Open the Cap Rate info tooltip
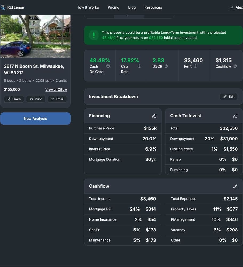Viewport: 243px width, 267px height. pos(139,66)
